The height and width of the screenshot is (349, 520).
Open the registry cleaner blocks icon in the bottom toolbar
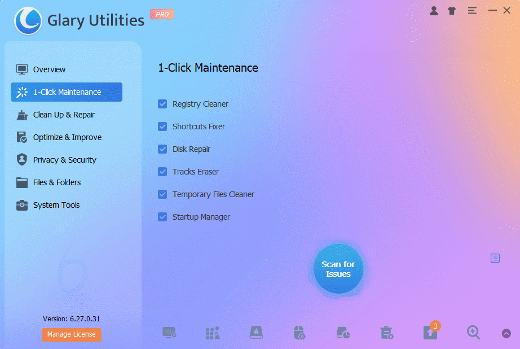click(x=213, y=333)
